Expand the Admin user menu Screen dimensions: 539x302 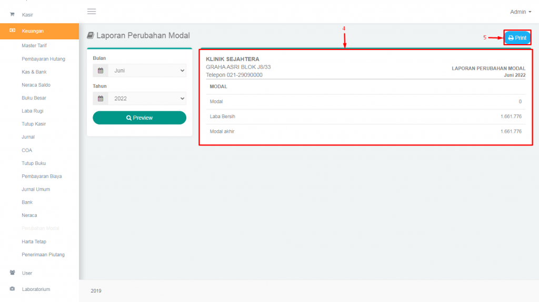520,12
